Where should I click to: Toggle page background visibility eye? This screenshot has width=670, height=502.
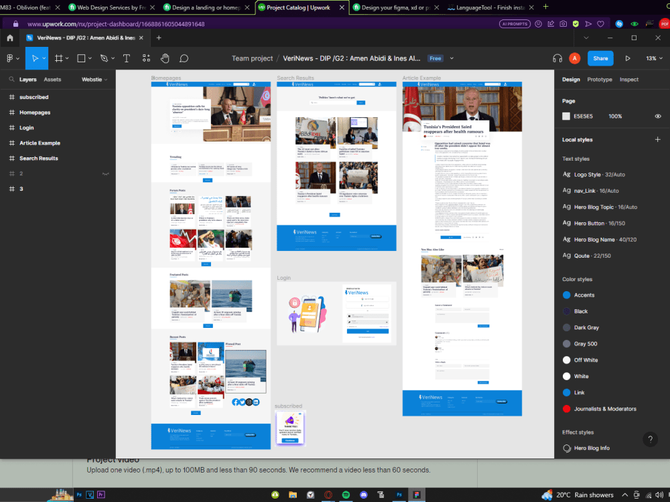tap(658, 116)
